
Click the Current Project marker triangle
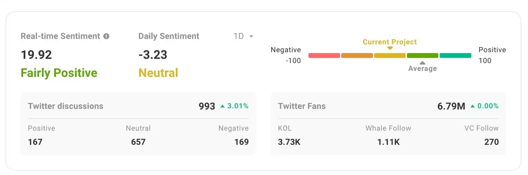[390, 48]
